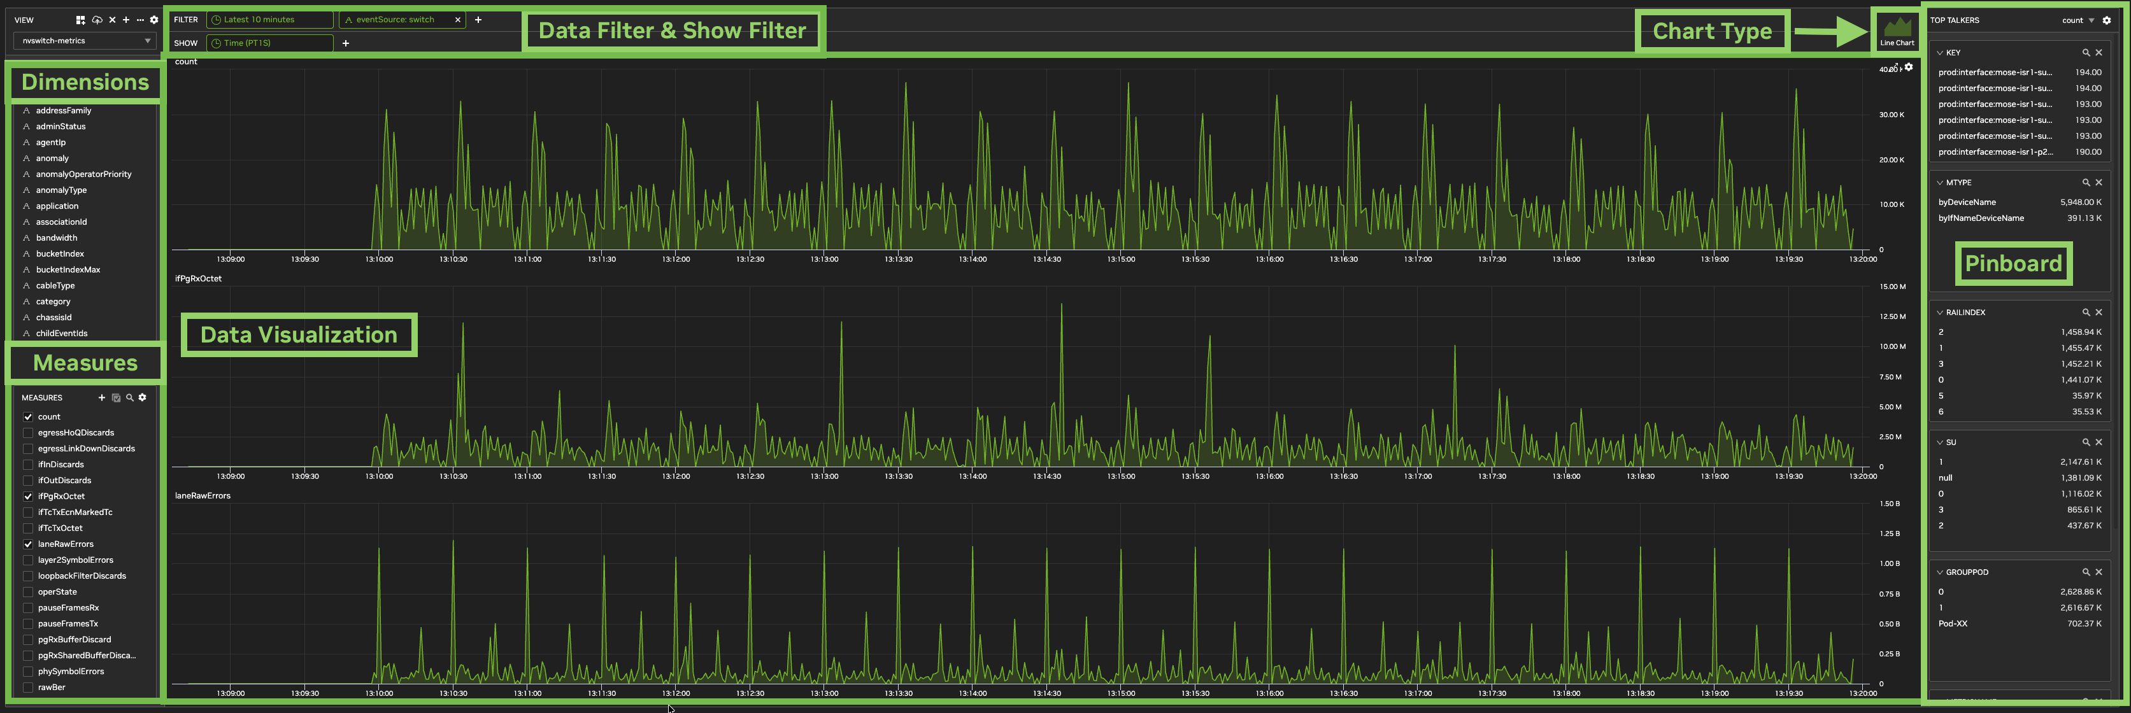The height and width of the screenshot is (713, 2131).
Task: Open the nvswitch-metrics view dropdown
Action: [85, 41]
